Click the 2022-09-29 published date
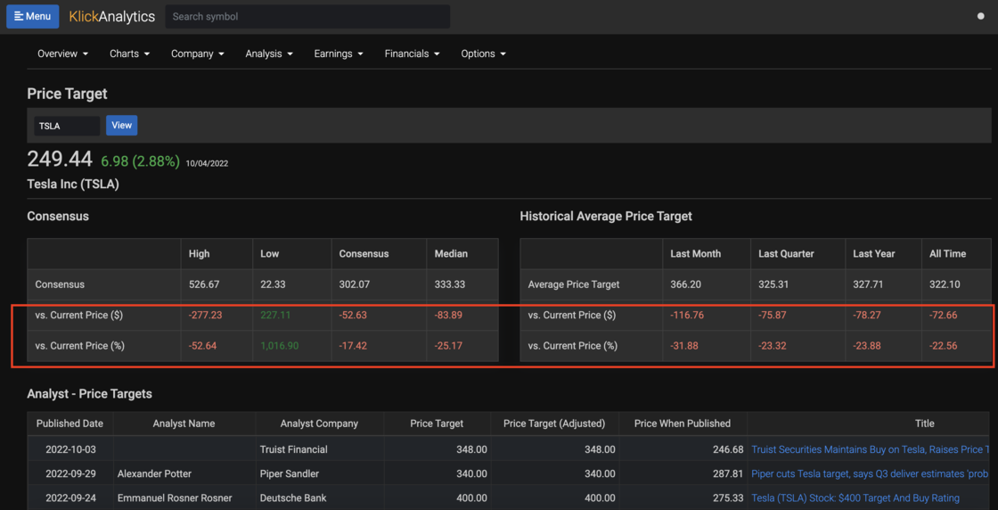The image size is (998, 510). coord(70,473)
